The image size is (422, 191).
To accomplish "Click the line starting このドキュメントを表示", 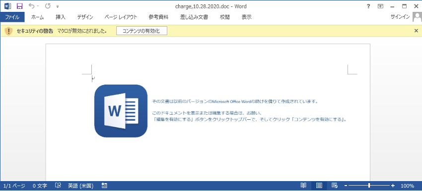I will tap(207, 113).
